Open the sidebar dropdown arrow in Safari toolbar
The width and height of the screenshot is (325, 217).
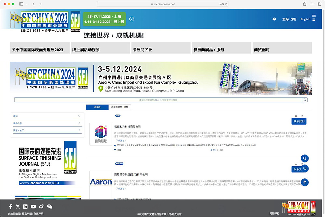point(27,4)
